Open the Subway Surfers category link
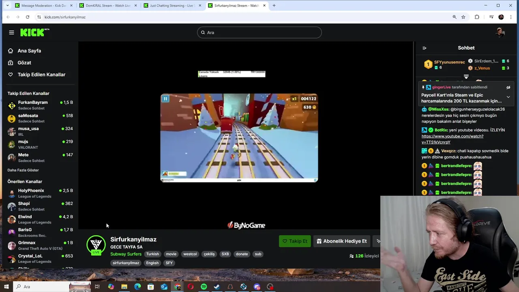Image resolution: width=519 pixels, height=292 pixels. coord(126,254)
